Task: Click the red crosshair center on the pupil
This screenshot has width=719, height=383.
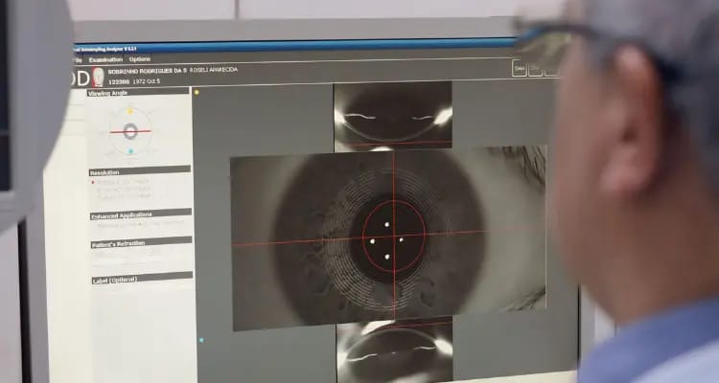Action: (393, 237)
